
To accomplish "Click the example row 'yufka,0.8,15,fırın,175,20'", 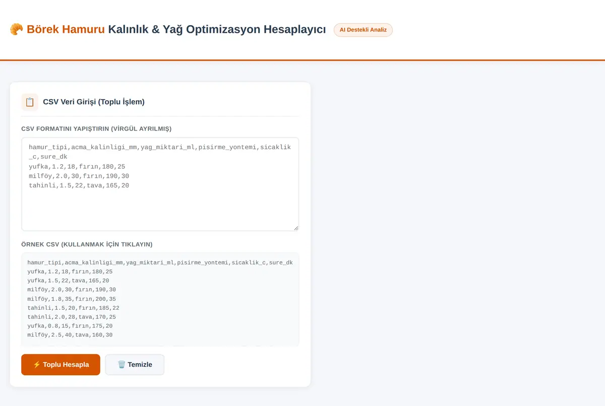I will pos(70,326).
